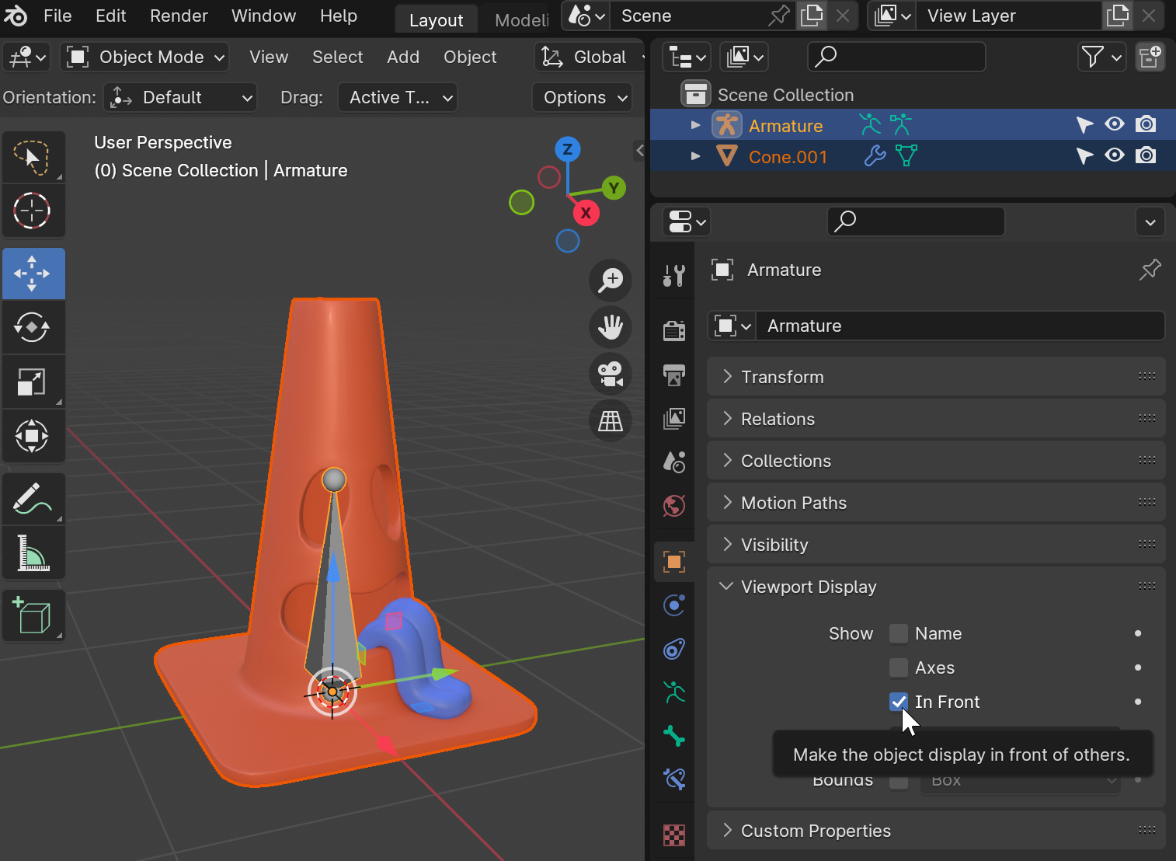Viewport: 1176px width, 861px height.
Task: Disable Armature in renders camera icon
Action: pyautogui.click(x=1146, y=124)
